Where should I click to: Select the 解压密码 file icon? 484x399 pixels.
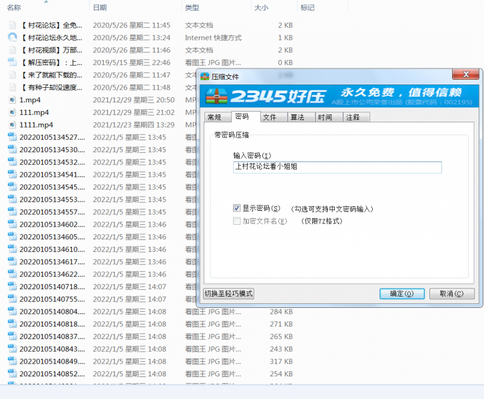13,63
